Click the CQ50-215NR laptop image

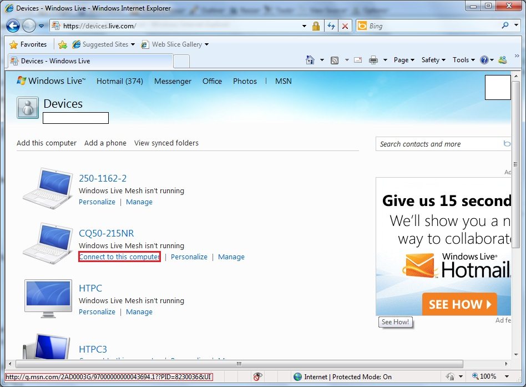click(x=48, y=244)
